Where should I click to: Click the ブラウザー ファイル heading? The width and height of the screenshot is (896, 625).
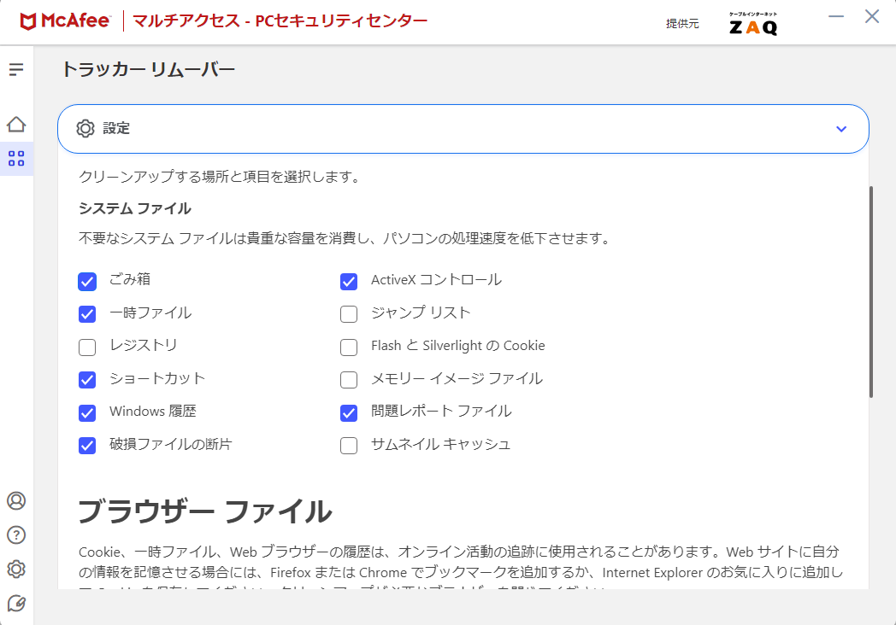pos(204,511)
